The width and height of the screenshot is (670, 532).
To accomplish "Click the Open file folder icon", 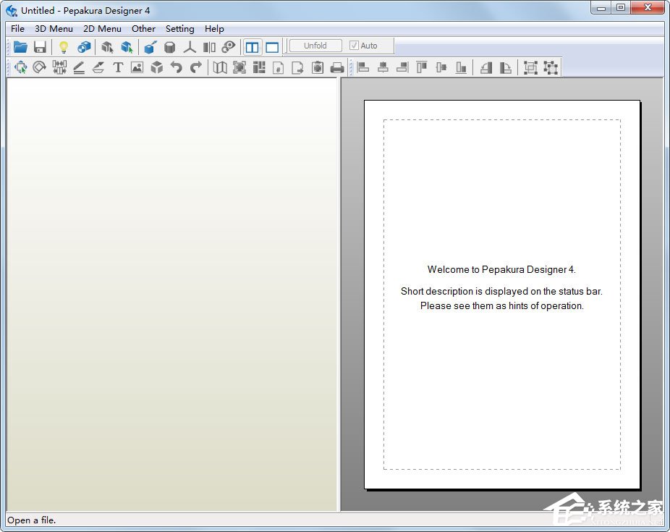I will point(20,47).
